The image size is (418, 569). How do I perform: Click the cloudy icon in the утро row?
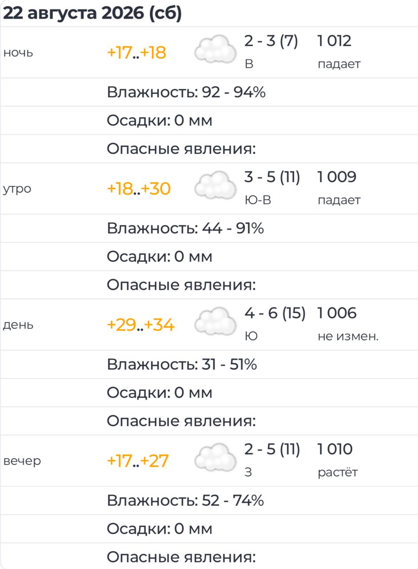[x=216, y=185]
